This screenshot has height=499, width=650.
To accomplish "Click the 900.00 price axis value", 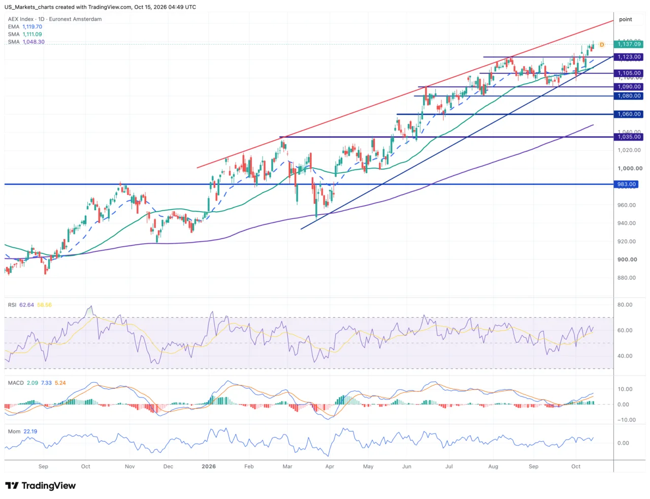I will (x=627, y=259).
